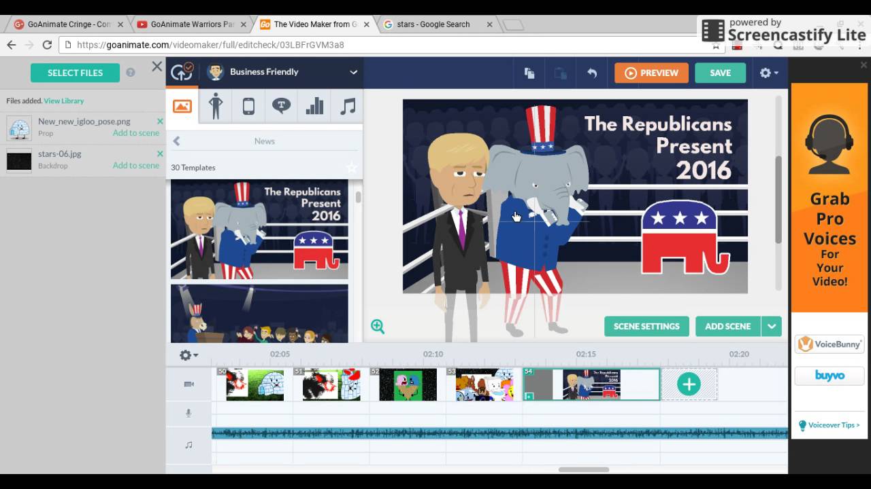Add New_new_igloo_pose.png to scene
Viewport: 871px width, 489px height.
click(x=136, y=133)
